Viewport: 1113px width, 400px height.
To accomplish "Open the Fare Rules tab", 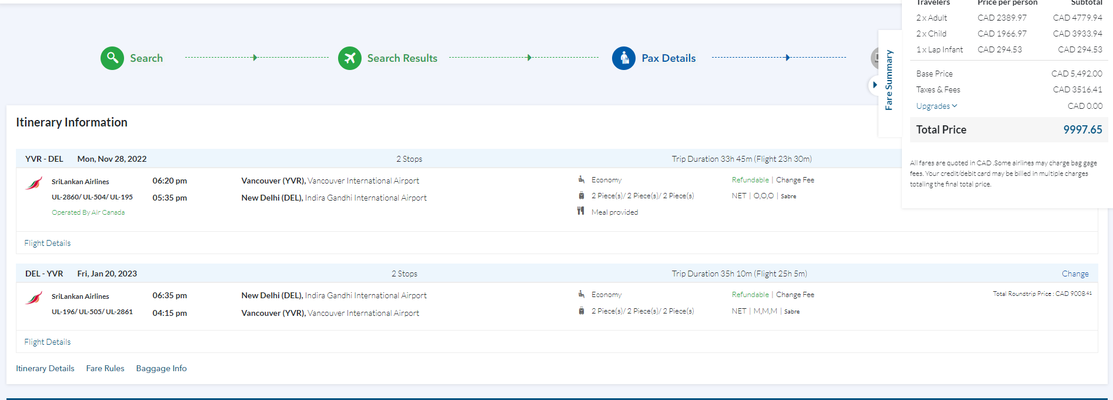I will tap(105, 368).
